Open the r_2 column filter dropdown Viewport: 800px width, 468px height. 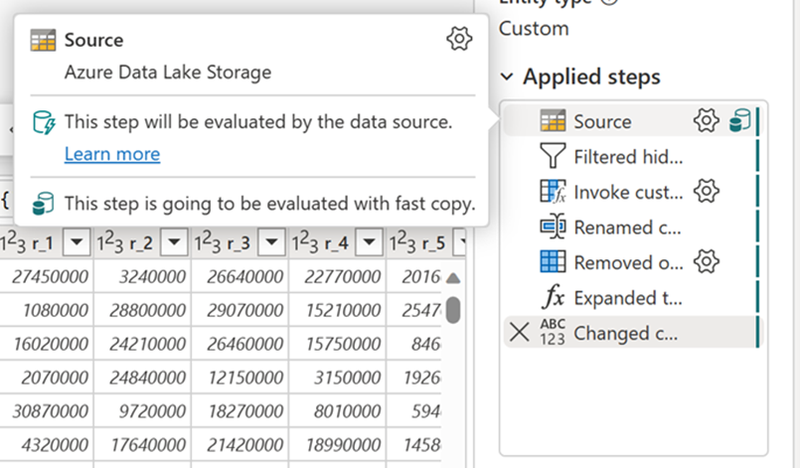tap(172, 242)
